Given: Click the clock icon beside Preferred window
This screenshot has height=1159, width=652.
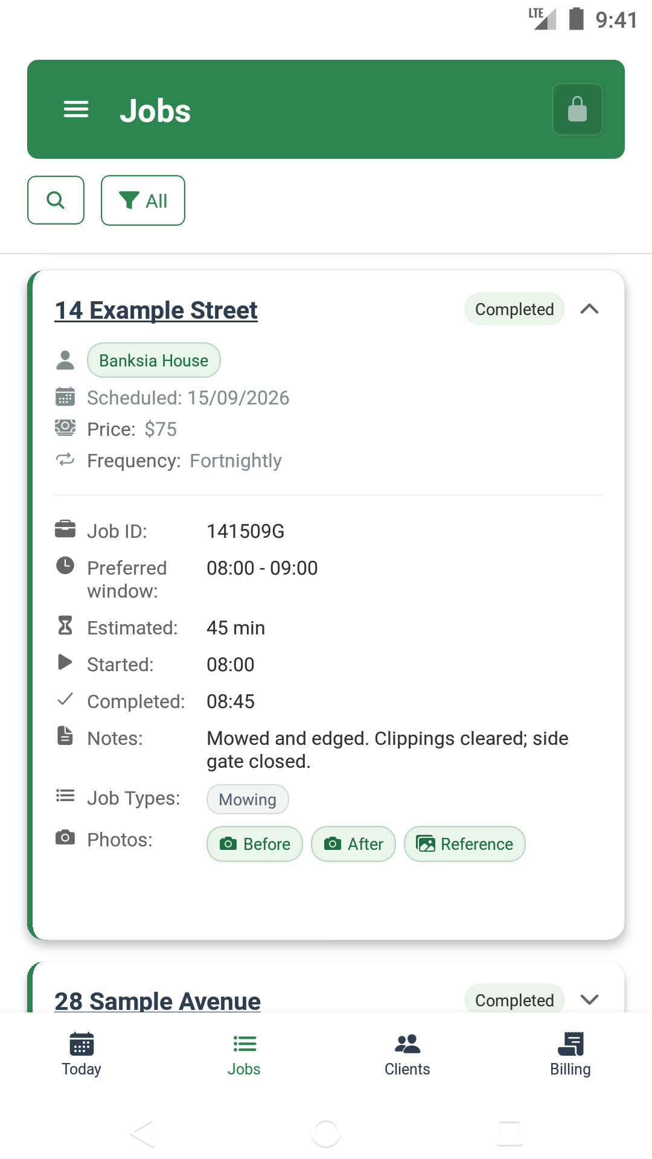Looking at the screenshot, I should click(x=65, y=566).
